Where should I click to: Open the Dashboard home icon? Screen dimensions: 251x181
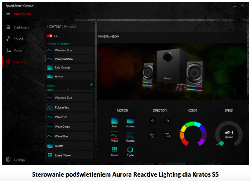point(8,27)
